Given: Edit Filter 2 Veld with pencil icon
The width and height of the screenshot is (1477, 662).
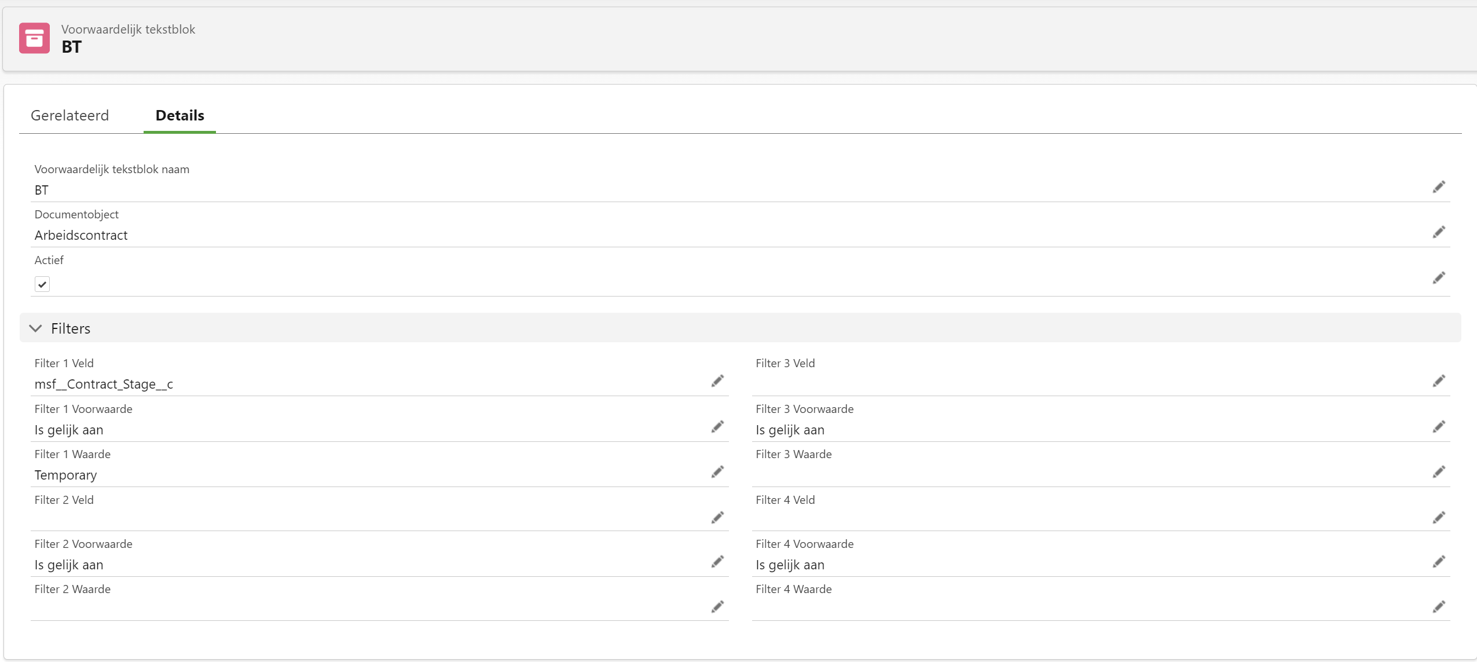Looking at the screenshot, I should click(x=717, y=517).
